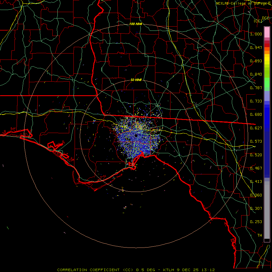Viewport: 272px width, 272px height.
Task: Click the DCC label above the color scale
Action: [x=265, y=18]
